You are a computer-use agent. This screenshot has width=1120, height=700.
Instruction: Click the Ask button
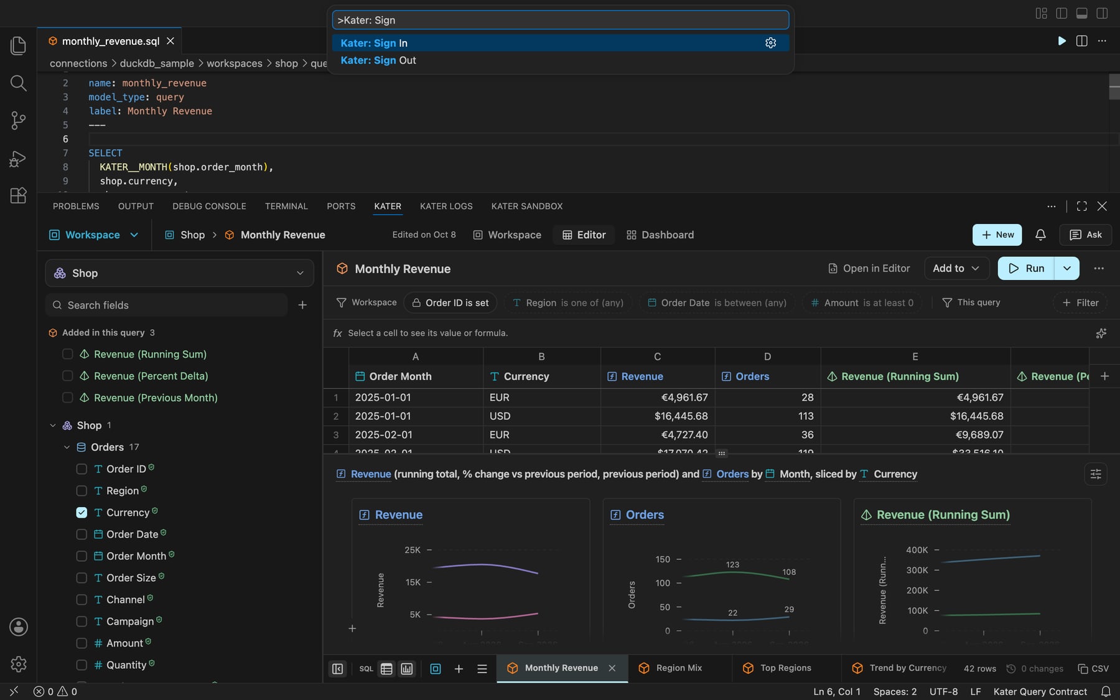pos(1085,235)
